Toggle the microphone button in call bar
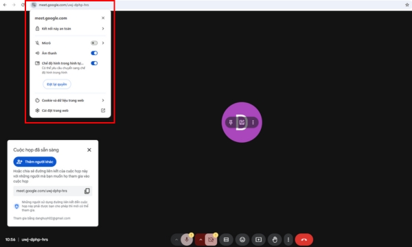The width and height of the screenshot is (412, 247). tap(187, 239)
